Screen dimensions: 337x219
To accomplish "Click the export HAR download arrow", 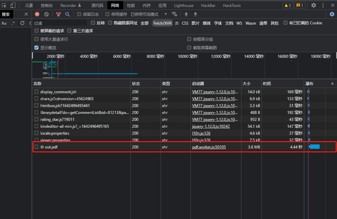I will [195, 14].
